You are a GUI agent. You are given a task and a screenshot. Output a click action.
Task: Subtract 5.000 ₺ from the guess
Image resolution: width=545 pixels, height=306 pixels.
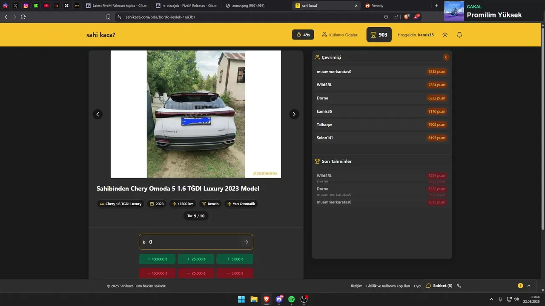click(235, 273)
